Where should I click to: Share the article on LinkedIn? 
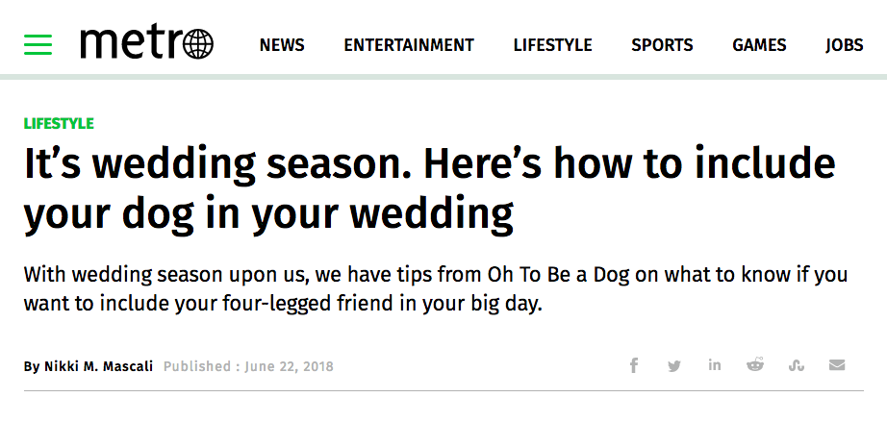[715, 365]
